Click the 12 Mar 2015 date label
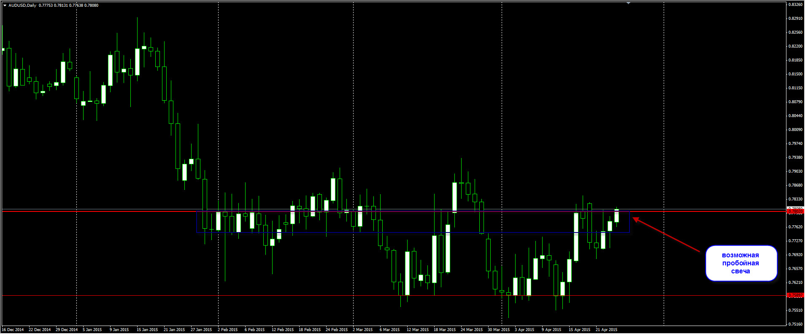 [x=418, y=330]
